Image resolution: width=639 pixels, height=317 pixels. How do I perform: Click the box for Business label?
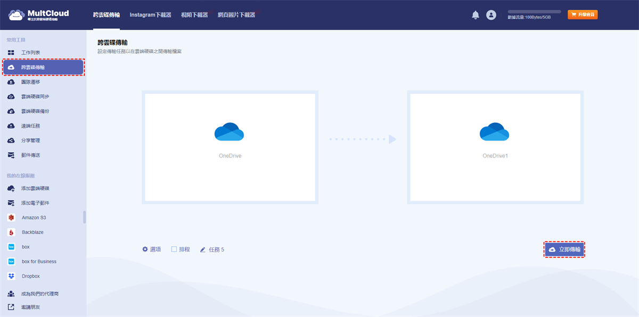pos(39,262)
